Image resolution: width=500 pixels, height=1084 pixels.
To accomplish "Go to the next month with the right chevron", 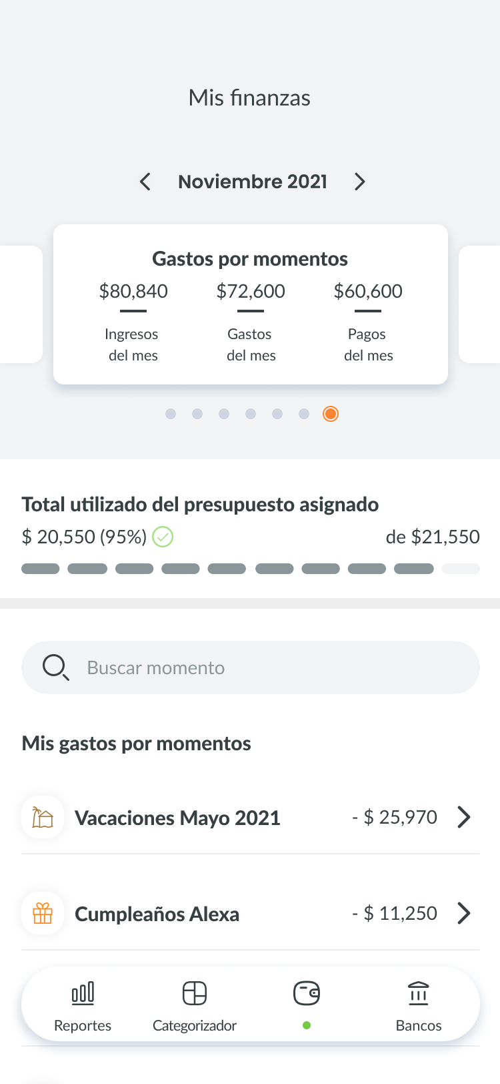I will click(360, 182).
